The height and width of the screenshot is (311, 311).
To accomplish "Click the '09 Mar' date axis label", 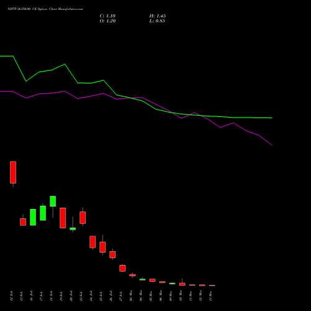I will click(171, 296).
